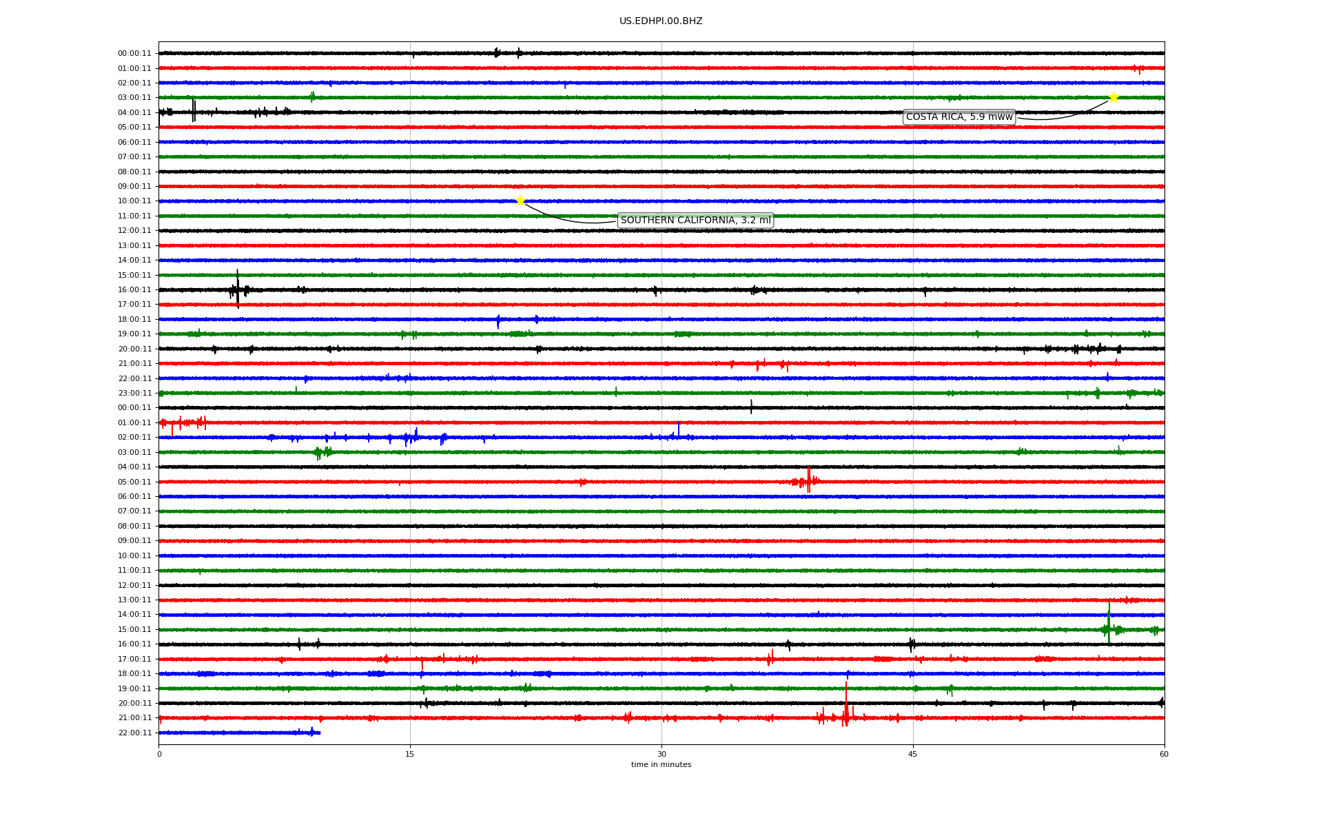
Task: Click the Southern California earthquake star marker
Action: [x=520, y=201]
